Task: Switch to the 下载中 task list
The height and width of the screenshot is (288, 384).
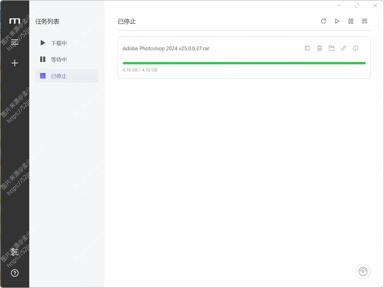Action: coord(59,43)
